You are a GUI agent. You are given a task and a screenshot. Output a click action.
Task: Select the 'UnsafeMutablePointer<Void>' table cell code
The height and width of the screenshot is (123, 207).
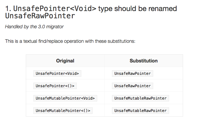[65, 98]
